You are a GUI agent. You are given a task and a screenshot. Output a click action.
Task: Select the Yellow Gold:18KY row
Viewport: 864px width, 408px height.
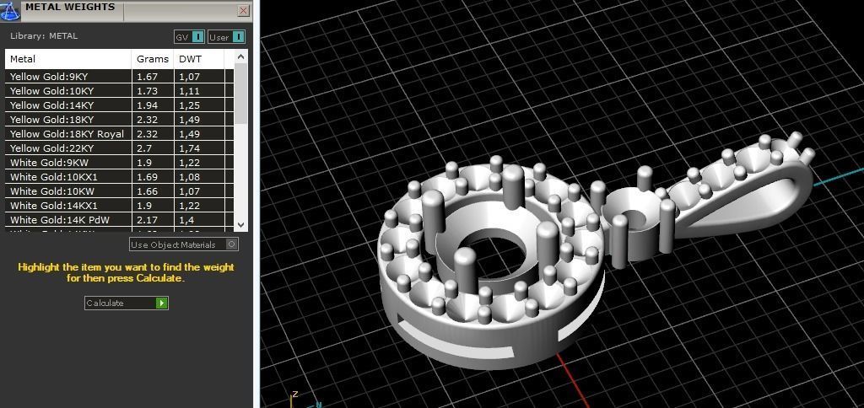point(119,120)
